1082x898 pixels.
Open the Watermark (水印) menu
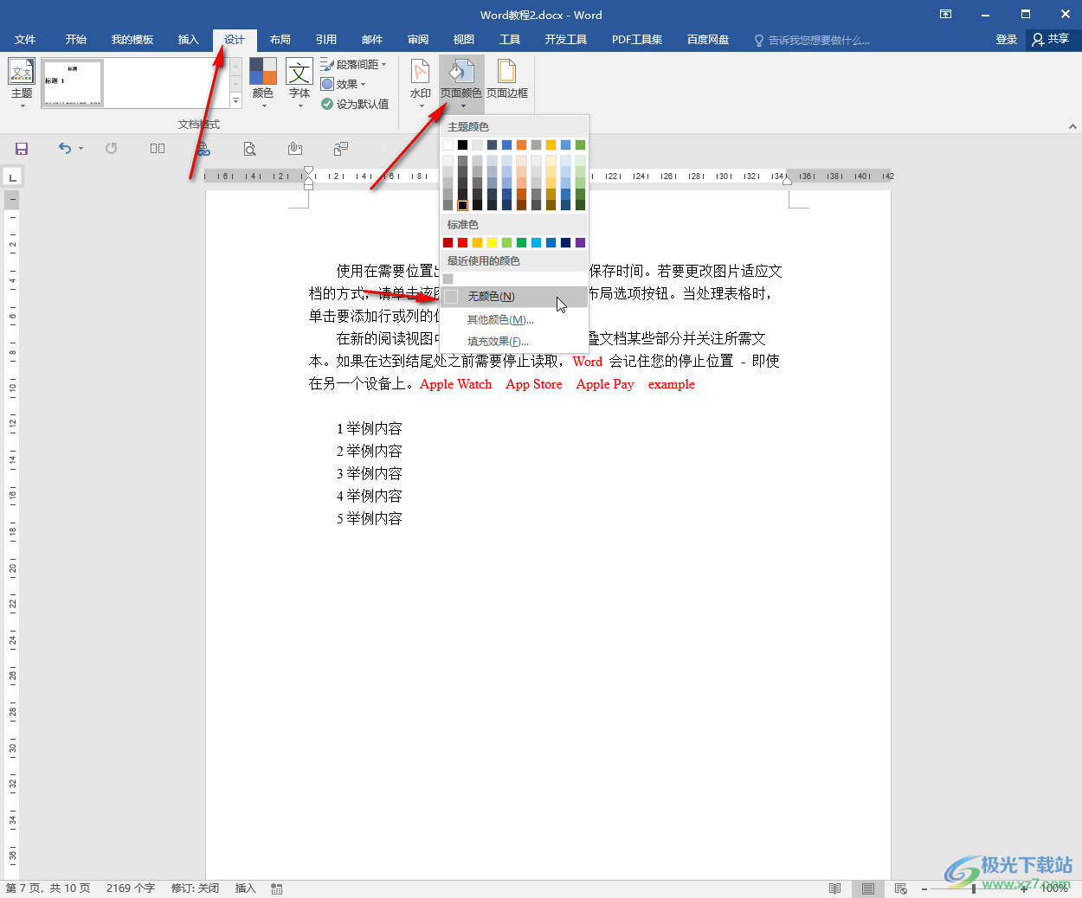click(x=421, y=83)
